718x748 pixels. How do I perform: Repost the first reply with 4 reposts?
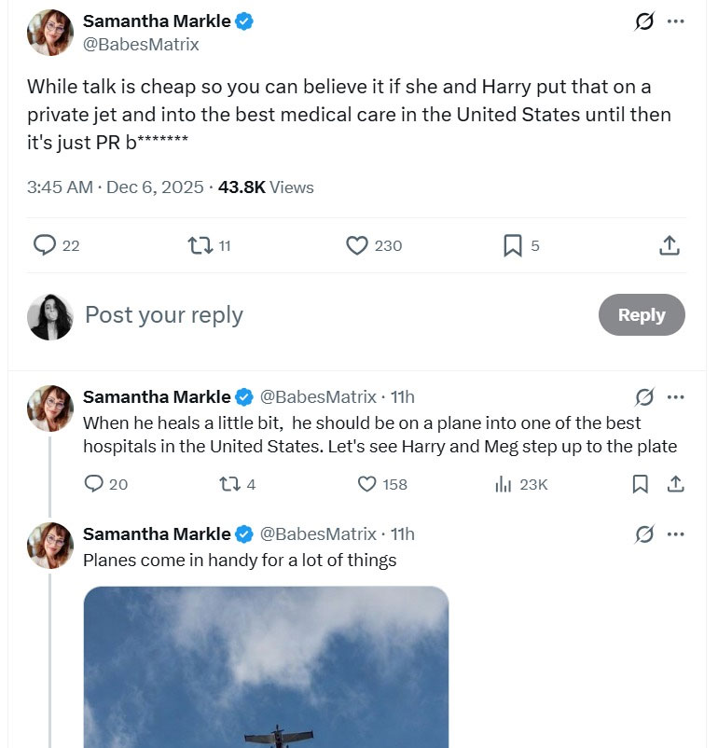[228, 484]
